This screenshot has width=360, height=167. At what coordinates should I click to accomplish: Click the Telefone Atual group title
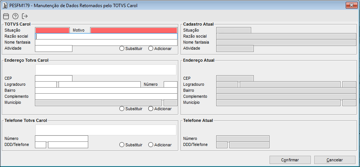click(x=198, y=120)
